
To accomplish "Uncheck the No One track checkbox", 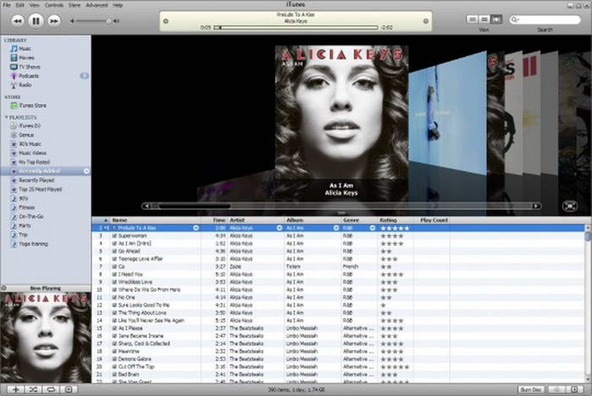I will point(114,297).
